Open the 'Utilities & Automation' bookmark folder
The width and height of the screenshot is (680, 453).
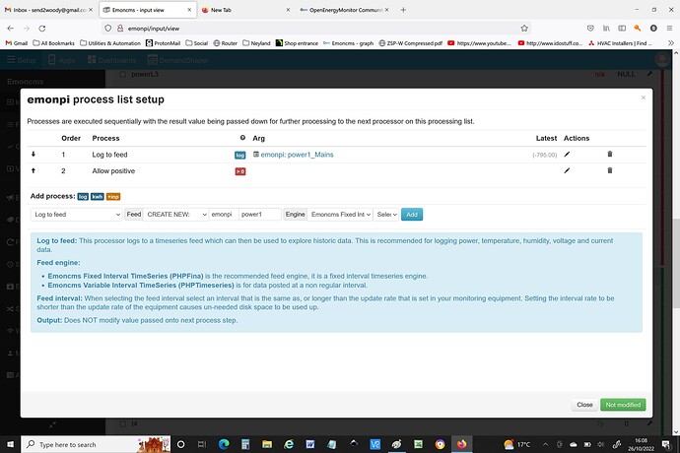pyautogui.click(x=110, y=43)
